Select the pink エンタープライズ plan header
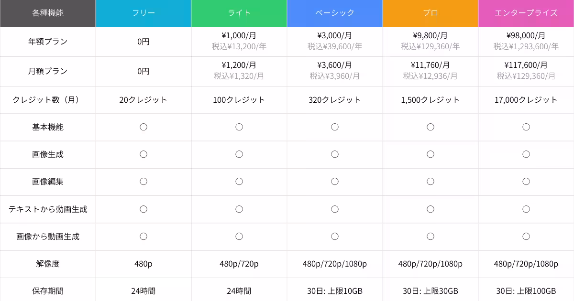This screenshot has width=574, height=301. [x=526, y=13]
